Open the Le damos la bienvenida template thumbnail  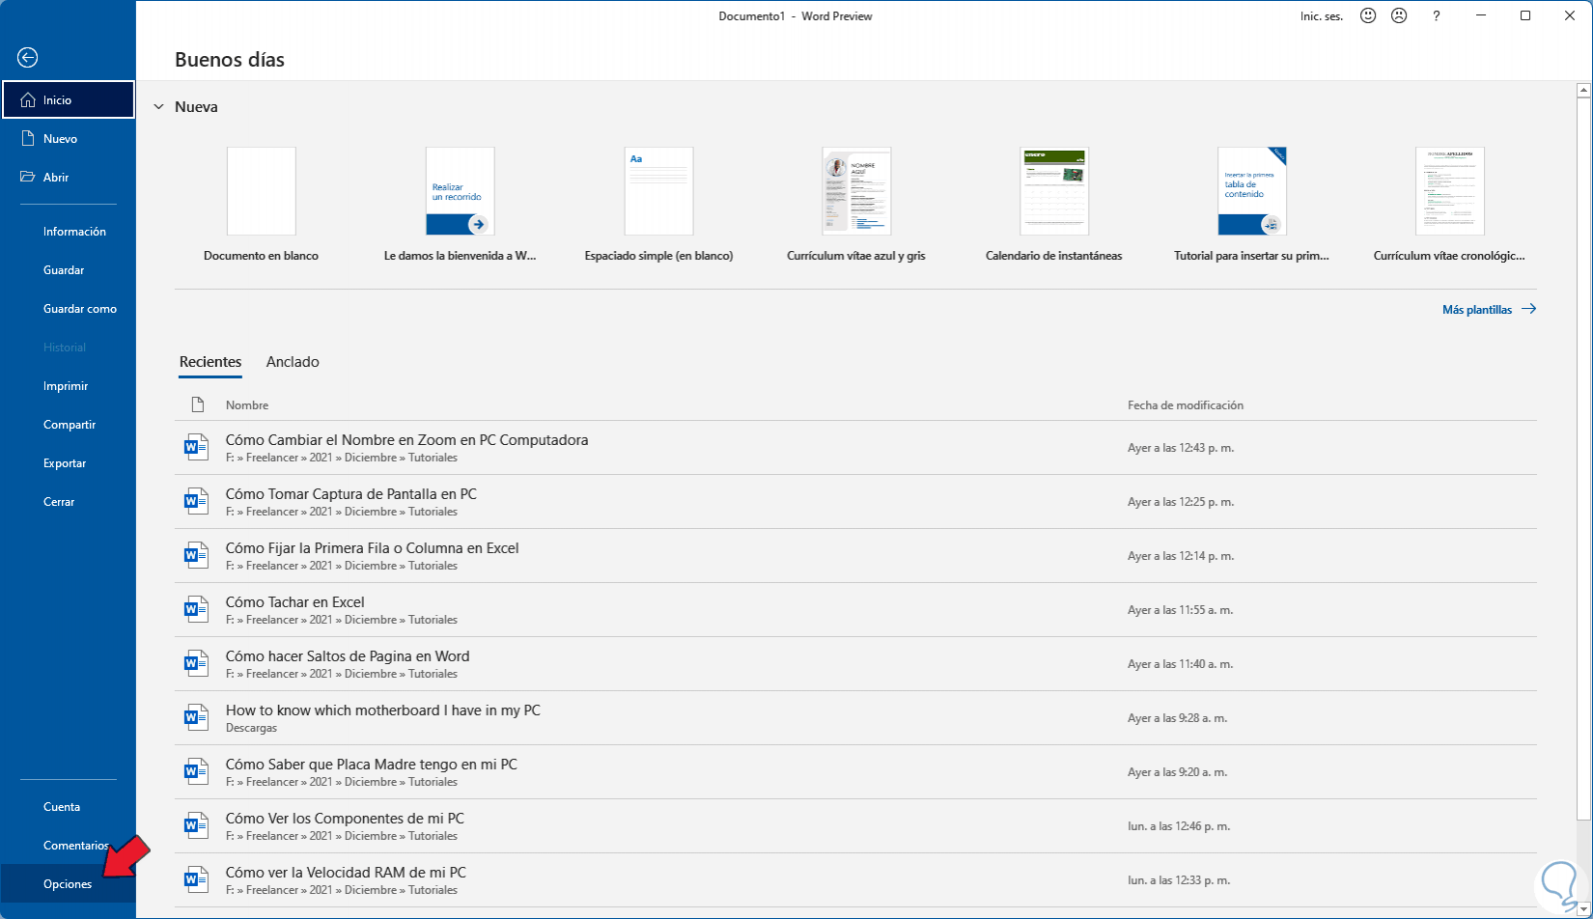click(461, 191)
